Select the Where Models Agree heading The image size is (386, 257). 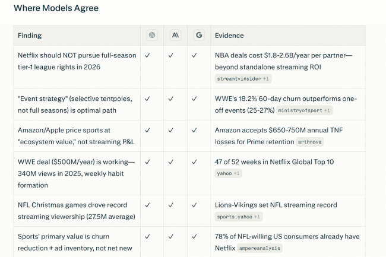tap(56, 8)
